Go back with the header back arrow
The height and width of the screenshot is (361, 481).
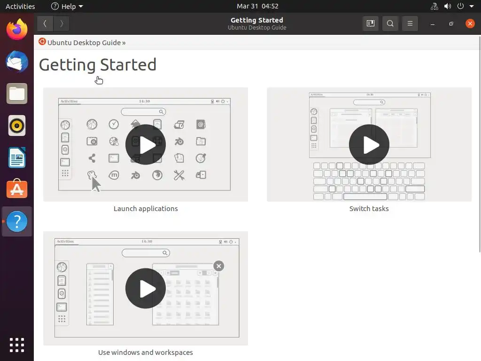[x=45, y=24]
